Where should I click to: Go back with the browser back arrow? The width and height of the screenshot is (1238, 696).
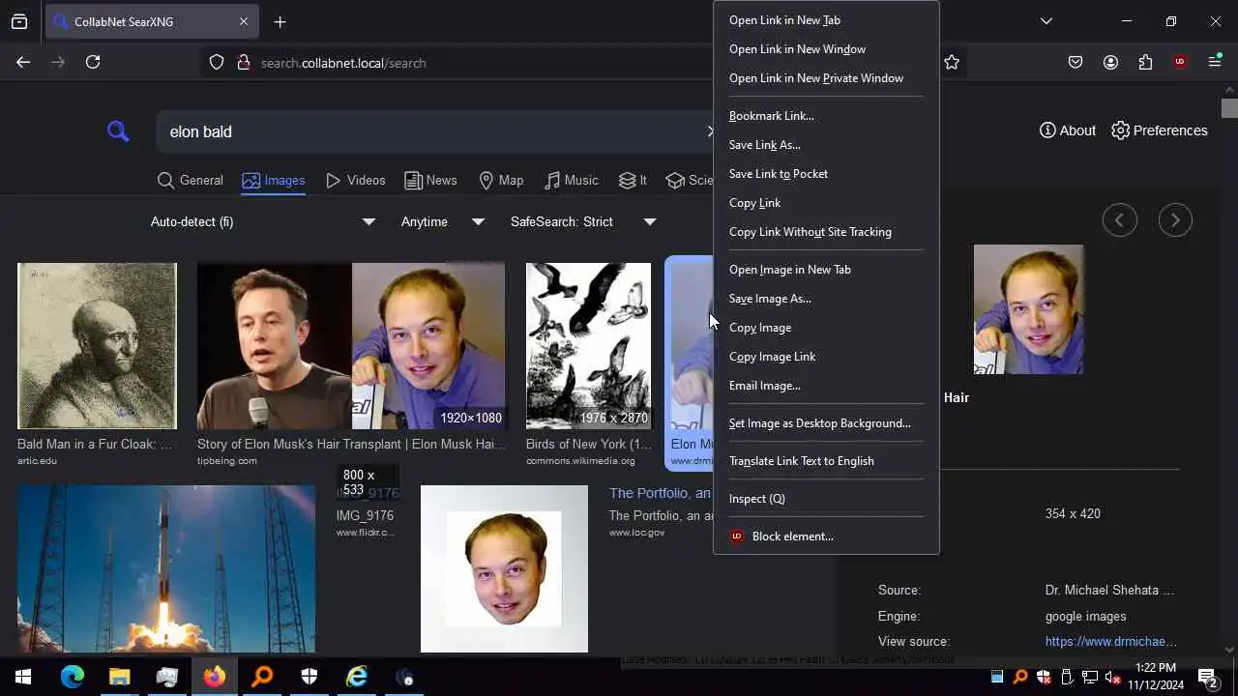click(23, 62)
